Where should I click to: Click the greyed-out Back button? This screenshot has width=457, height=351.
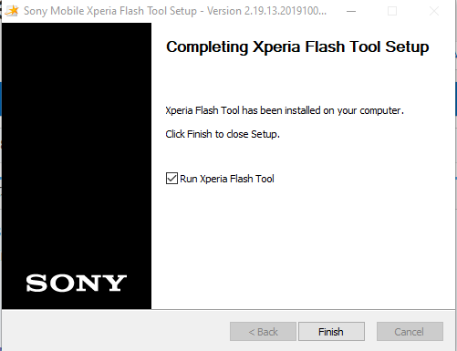263,332
